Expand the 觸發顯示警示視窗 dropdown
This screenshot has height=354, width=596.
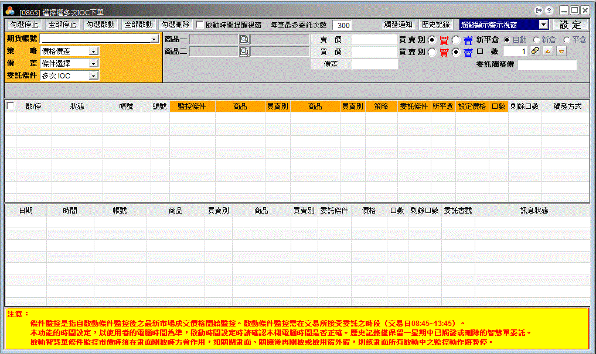coord(543,25)
